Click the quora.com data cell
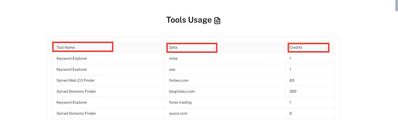The width and height of the screenshot is (398, 120). pos(225,113)
